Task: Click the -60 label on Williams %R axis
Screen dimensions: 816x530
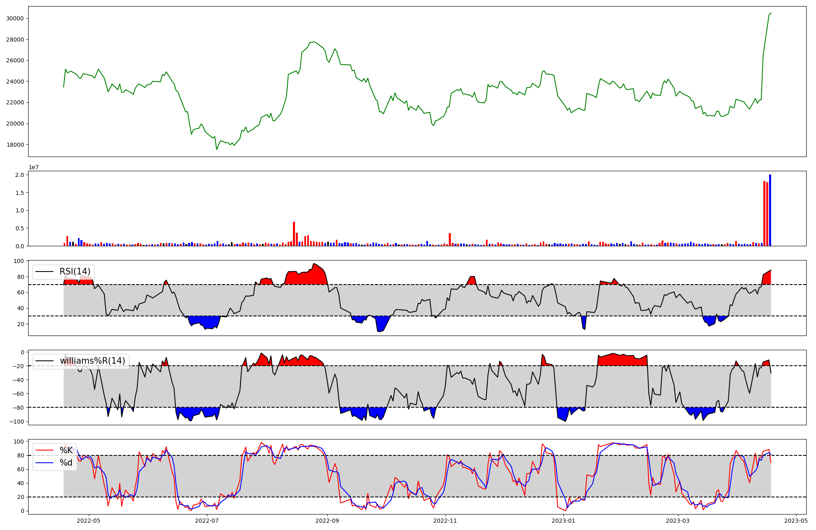Action: [x=18, y=394]
